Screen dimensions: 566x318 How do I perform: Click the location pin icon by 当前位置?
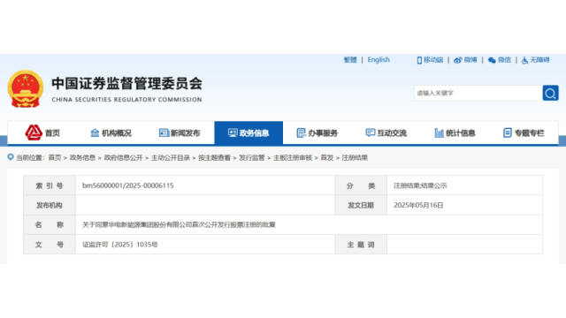[x=11, y=157]
